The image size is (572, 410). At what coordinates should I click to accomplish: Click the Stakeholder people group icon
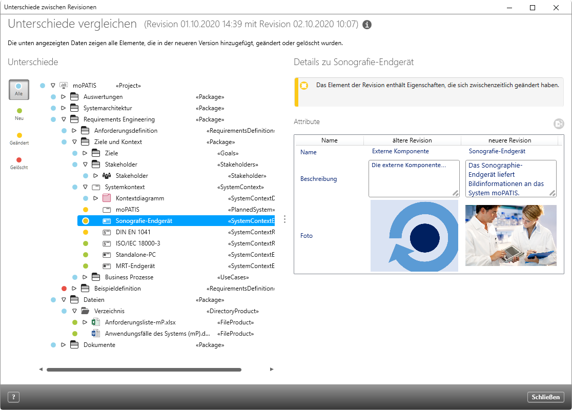(107, 176)
